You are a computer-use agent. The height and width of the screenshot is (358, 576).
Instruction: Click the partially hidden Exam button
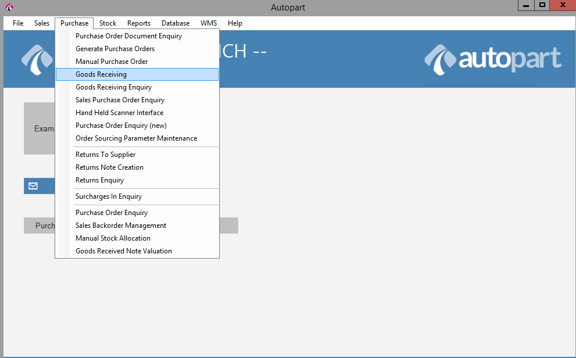pos(40,128)
